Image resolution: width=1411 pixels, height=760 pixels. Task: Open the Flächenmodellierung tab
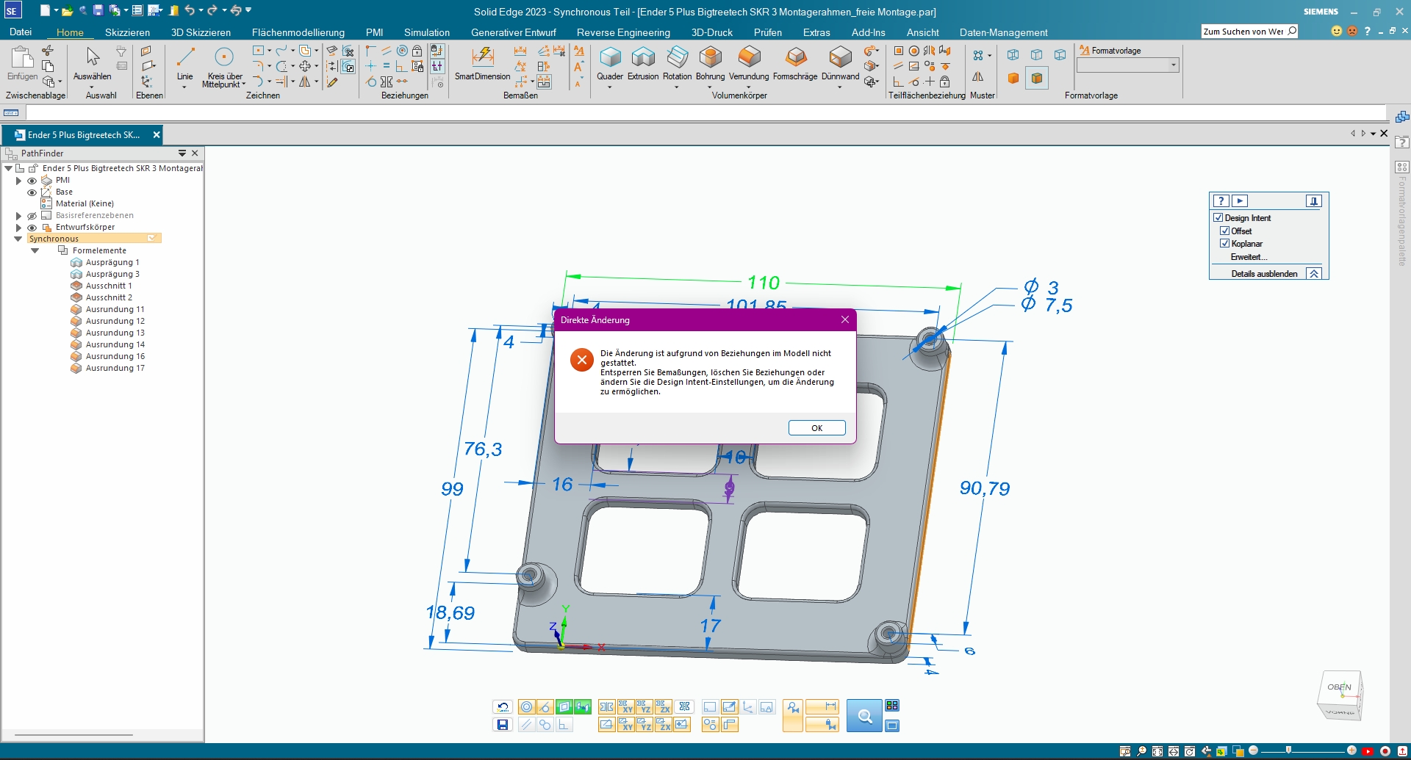[x=298, y=32]
